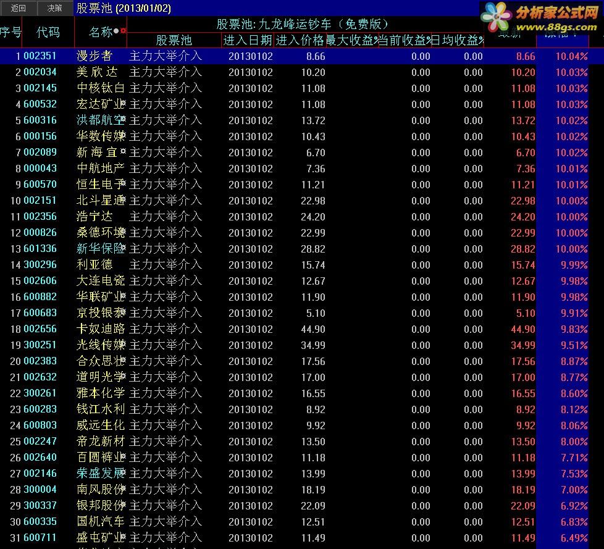Select stock code 300004
The height and width of the screenshot is (549, 604).
pos(40,489)
